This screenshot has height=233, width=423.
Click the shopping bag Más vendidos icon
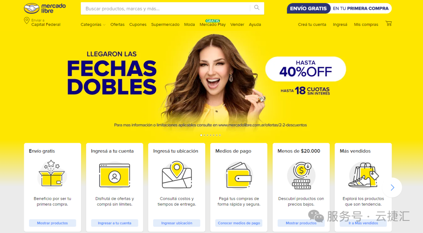point(363,175)
